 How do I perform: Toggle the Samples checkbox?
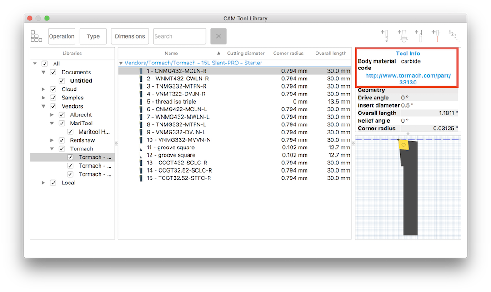(x=53, y=98)
